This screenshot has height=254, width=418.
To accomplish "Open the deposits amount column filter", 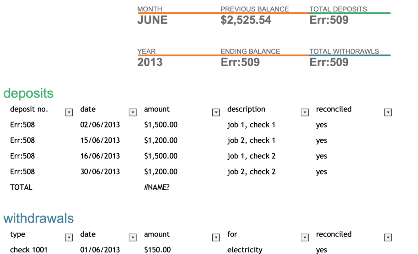I will pos(216,112).
